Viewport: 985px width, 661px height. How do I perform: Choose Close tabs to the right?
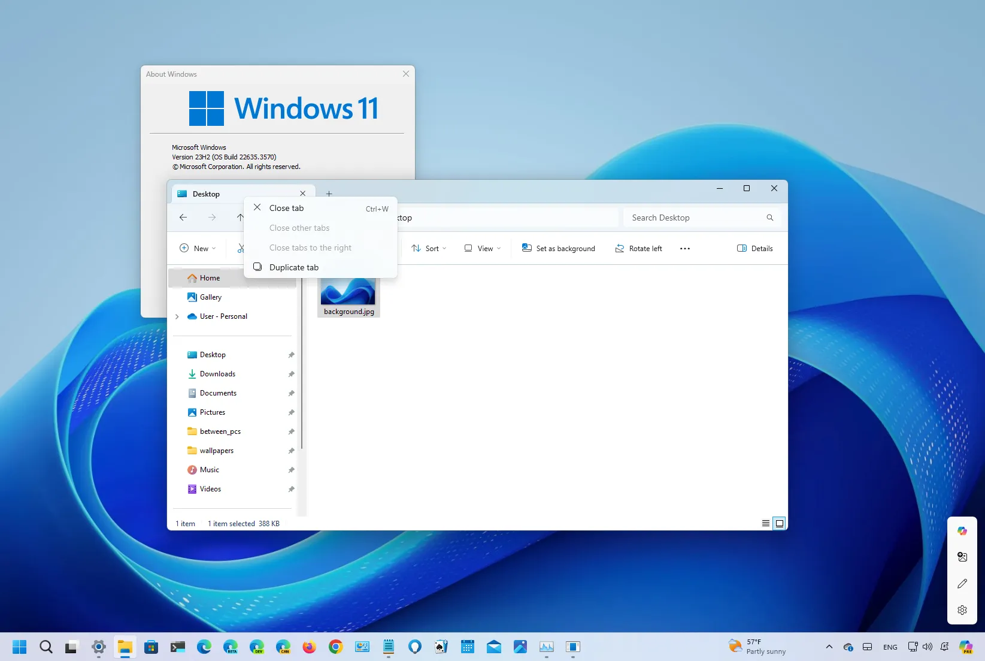(320, 248)
